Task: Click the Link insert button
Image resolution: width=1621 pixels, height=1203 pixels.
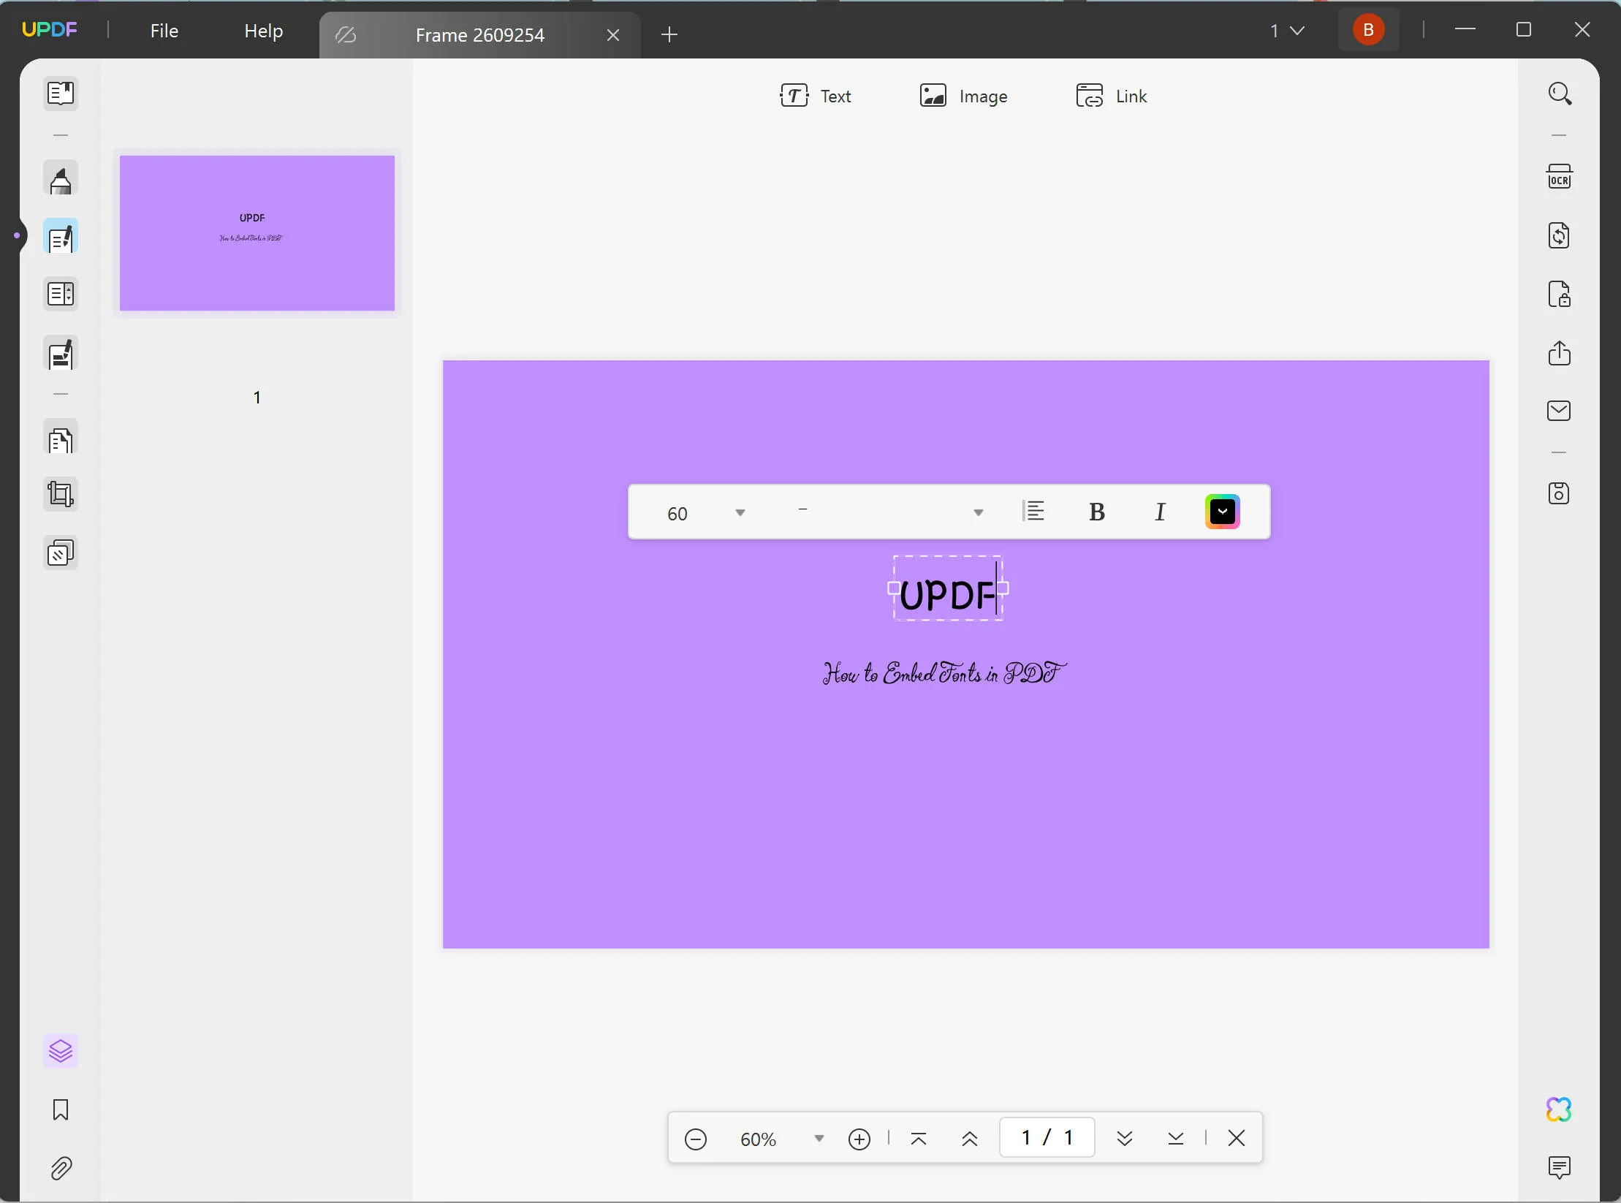Action: [x=1111, y=96]
